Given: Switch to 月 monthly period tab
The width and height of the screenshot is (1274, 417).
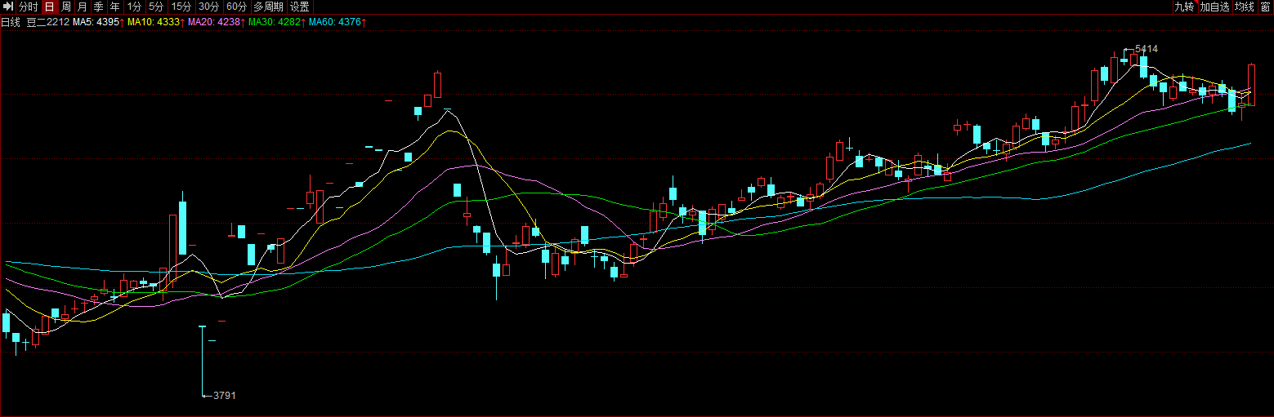Looking at the screenshot, I should pos(83,7).
